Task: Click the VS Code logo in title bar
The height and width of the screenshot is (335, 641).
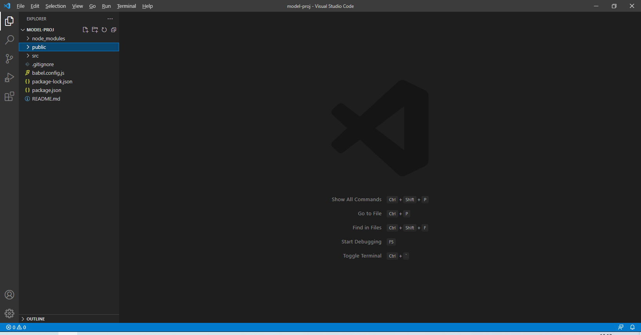Action: (7, 6)
